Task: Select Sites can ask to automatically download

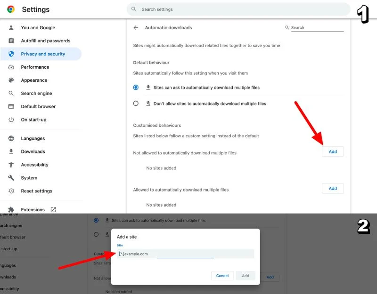Action: pyautogui.click(x=136, y=87)
